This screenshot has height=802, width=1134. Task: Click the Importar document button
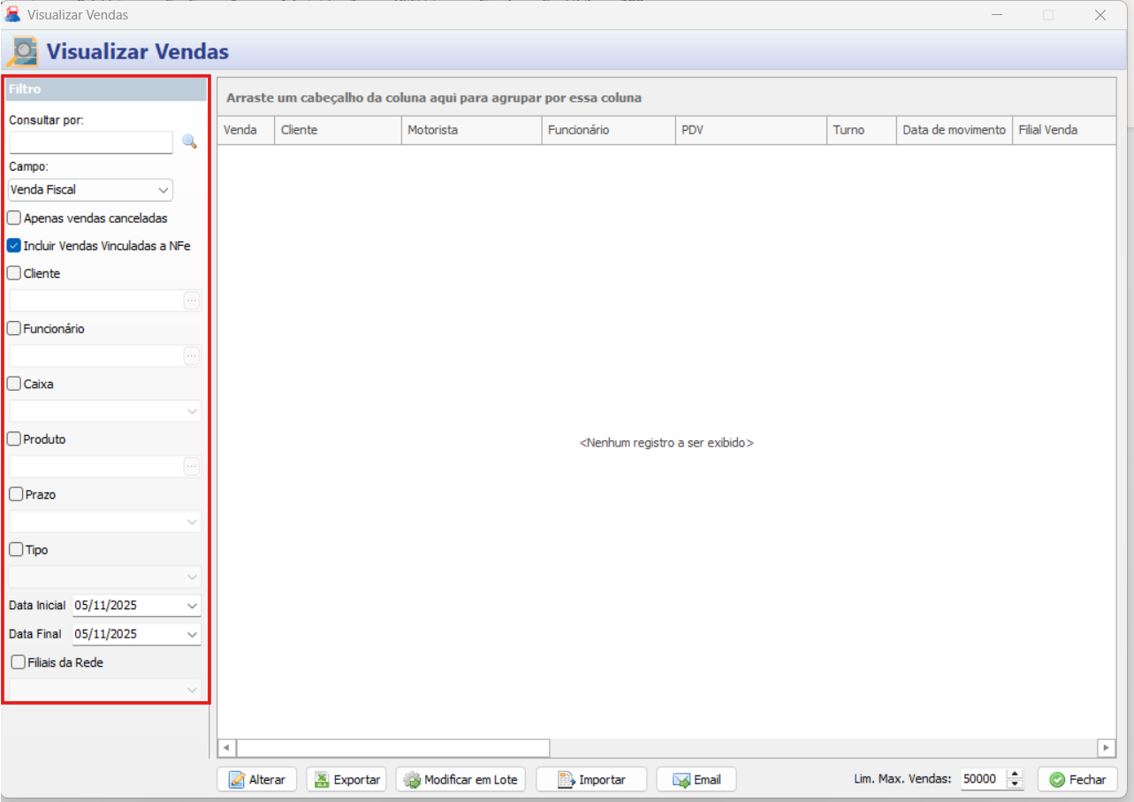pyautogui.click(x=591, y=780)
